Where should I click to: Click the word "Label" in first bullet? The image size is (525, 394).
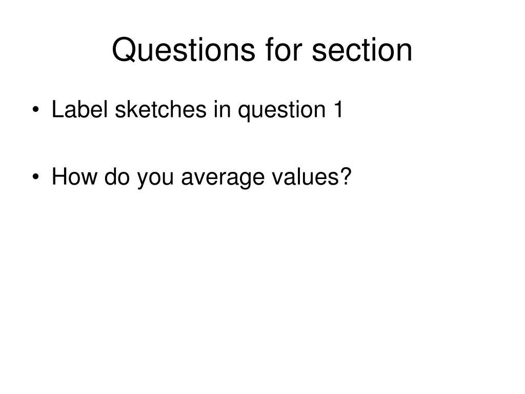79,109
